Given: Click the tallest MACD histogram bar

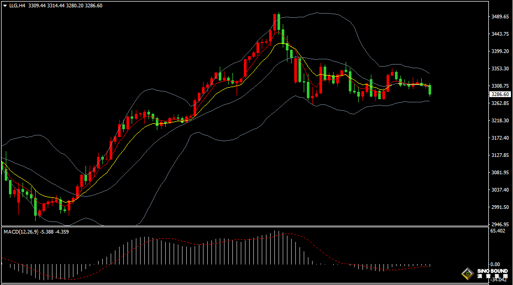Looking at the screenshot, I should click(275, 247).
